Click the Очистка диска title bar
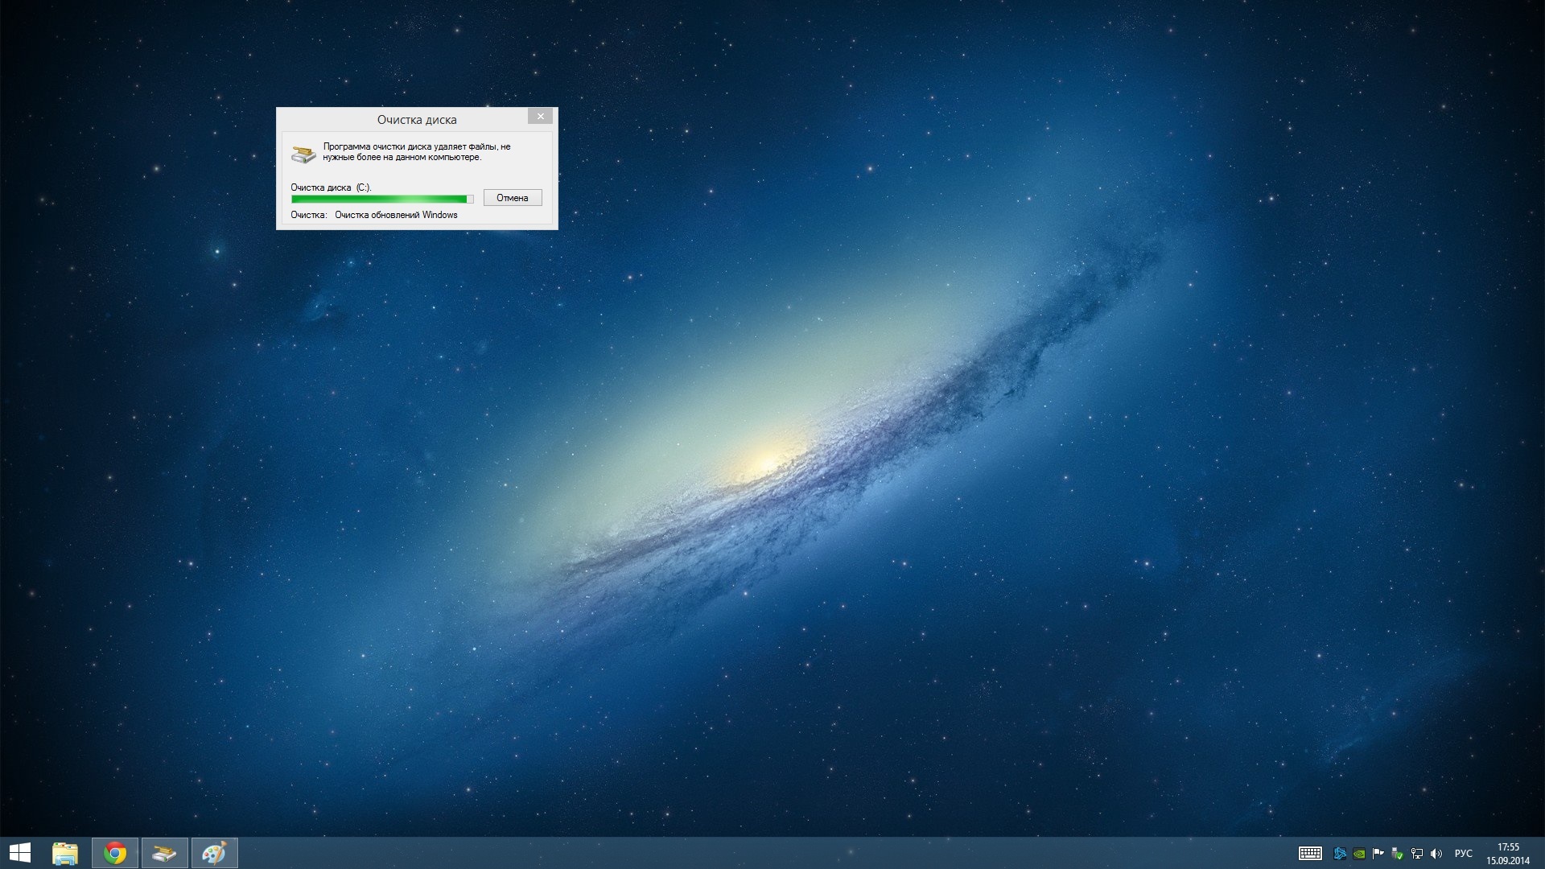This screenshot has width=1545, height=869. [x=416, y=119]
